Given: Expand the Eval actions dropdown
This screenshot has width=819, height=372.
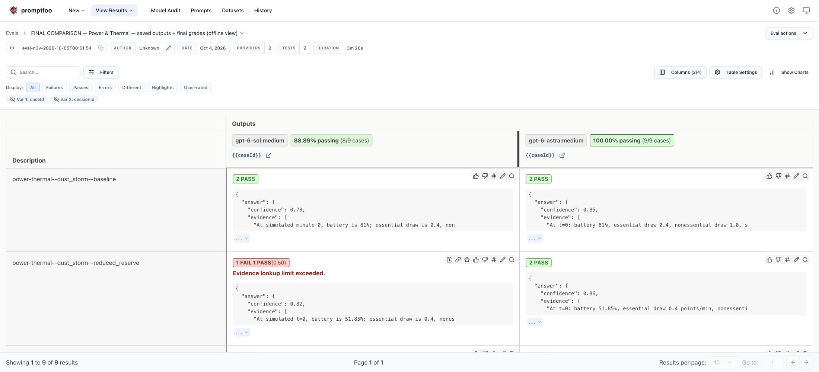Looking at the screenshot, I should pos(789,33).
